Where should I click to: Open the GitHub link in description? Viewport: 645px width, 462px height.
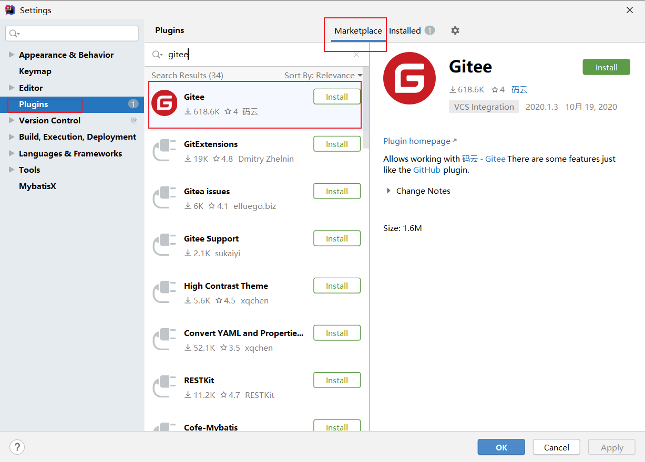(427, 170)
